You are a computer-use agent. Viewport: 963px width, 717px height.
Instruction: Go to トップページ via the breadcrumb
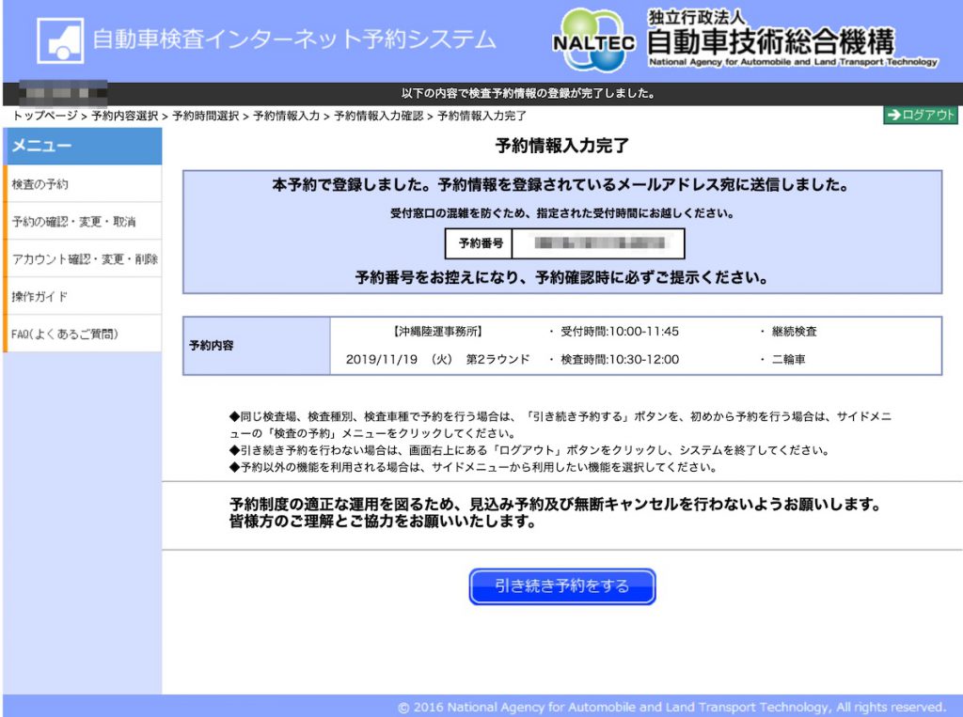45,116
